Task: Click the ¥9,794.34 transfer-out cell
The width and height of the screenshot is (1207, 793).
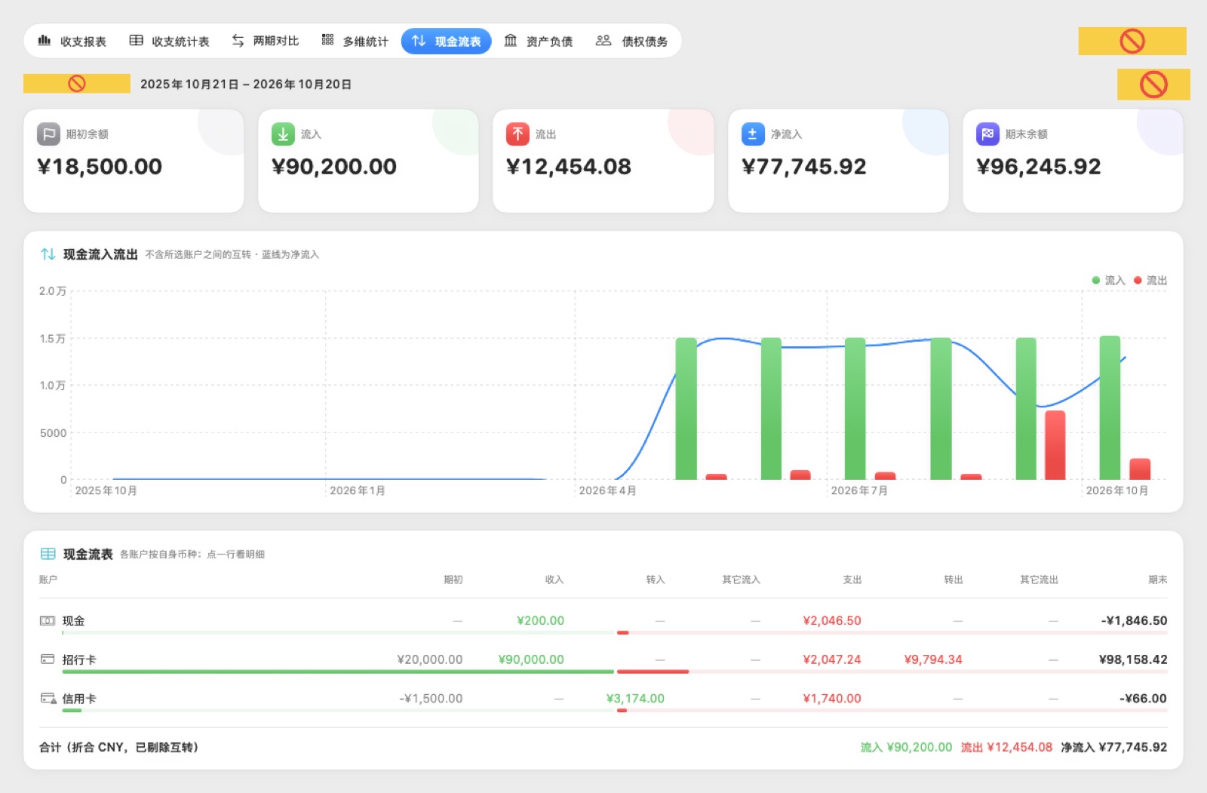Action: pyautogui.click(x=933, y=659)
